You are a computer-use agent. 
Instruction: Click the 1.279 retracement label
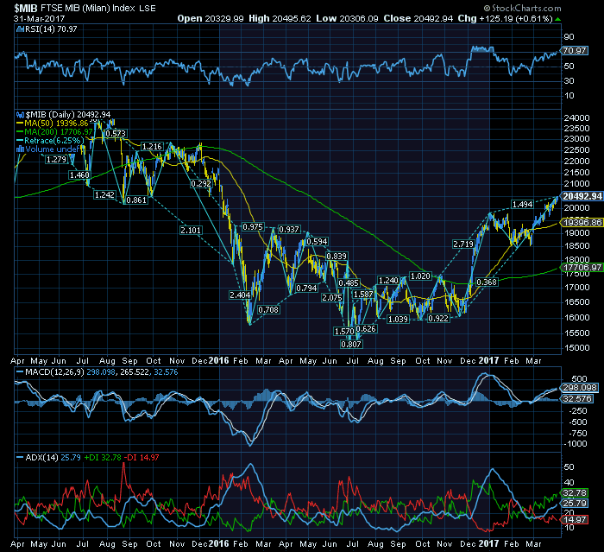[x=56, y=159]
